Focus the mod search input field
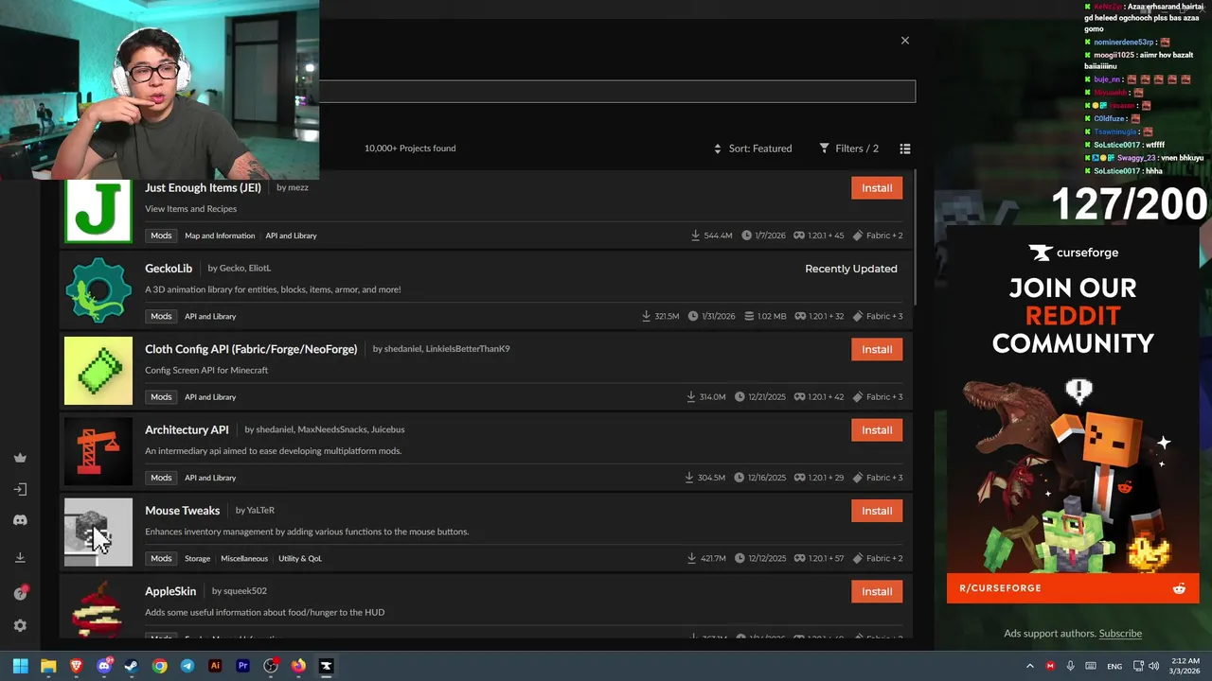1212x681 pixels. pos(616,91)
